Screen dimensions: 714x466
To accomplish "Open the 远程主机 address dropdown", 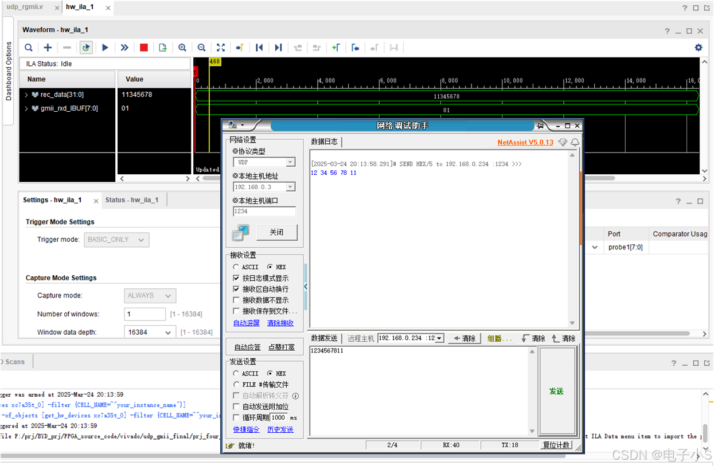I will pyautogui.click(x=439, y=339).
